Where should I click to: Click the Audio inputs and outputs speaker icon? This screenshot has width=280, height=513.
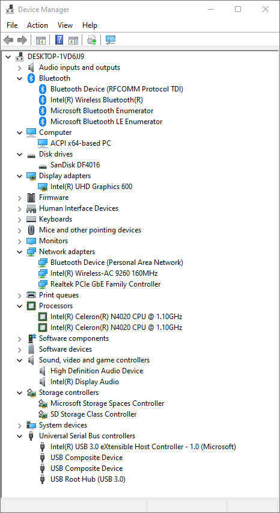pos(31,67)
